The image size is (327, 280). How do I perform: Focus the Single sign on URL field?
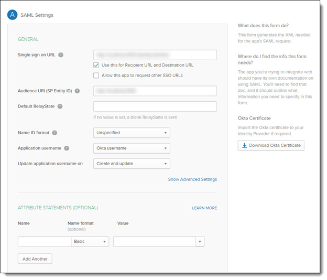coord(155,55)
